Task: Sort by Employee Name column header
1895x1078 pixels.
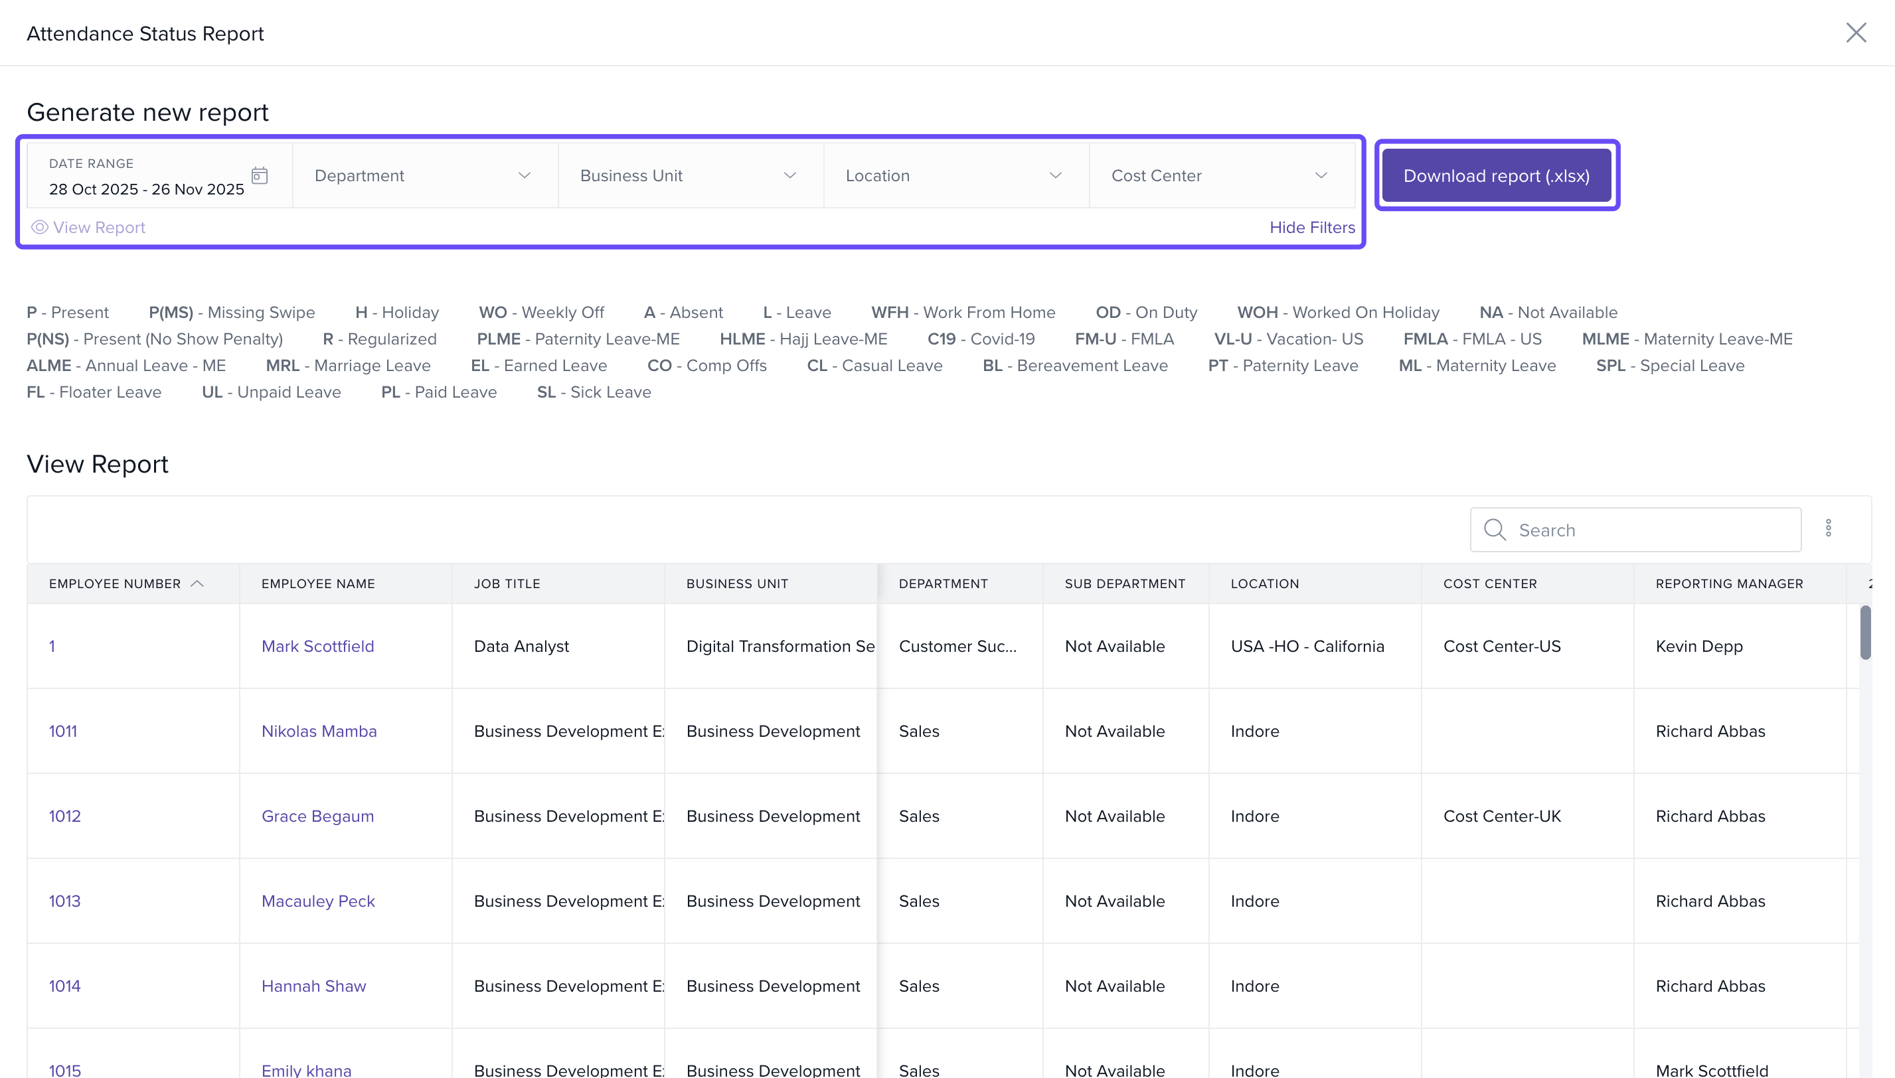Action: coord(319,583)
